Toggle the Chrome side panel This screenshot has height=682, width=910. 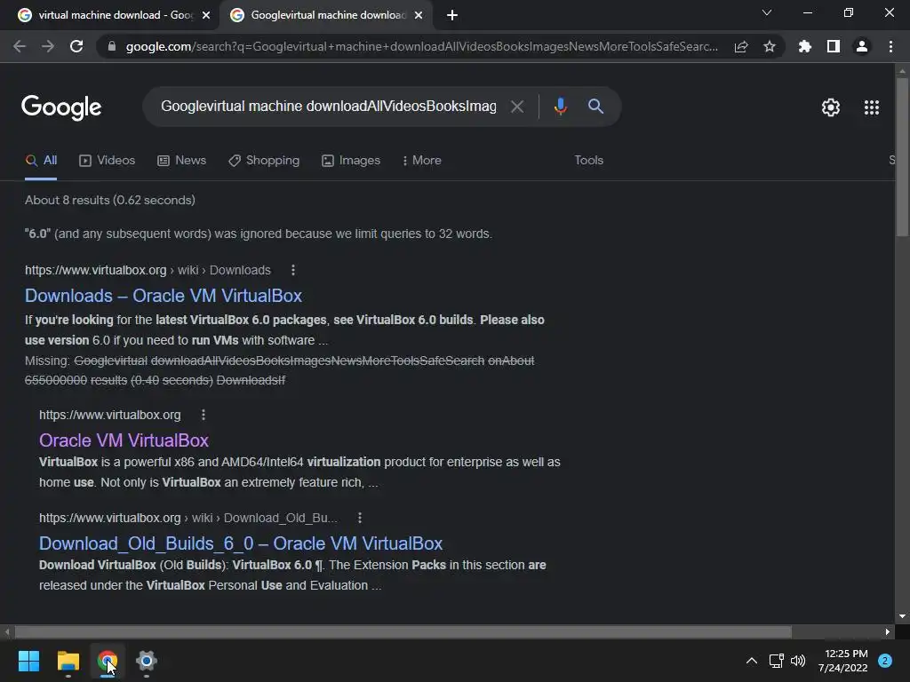pos(834,46)
